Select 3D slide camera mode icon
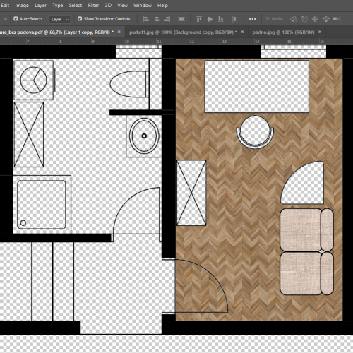Image resolution: width=353 pixels, height=353 pixels. [326, 19]
